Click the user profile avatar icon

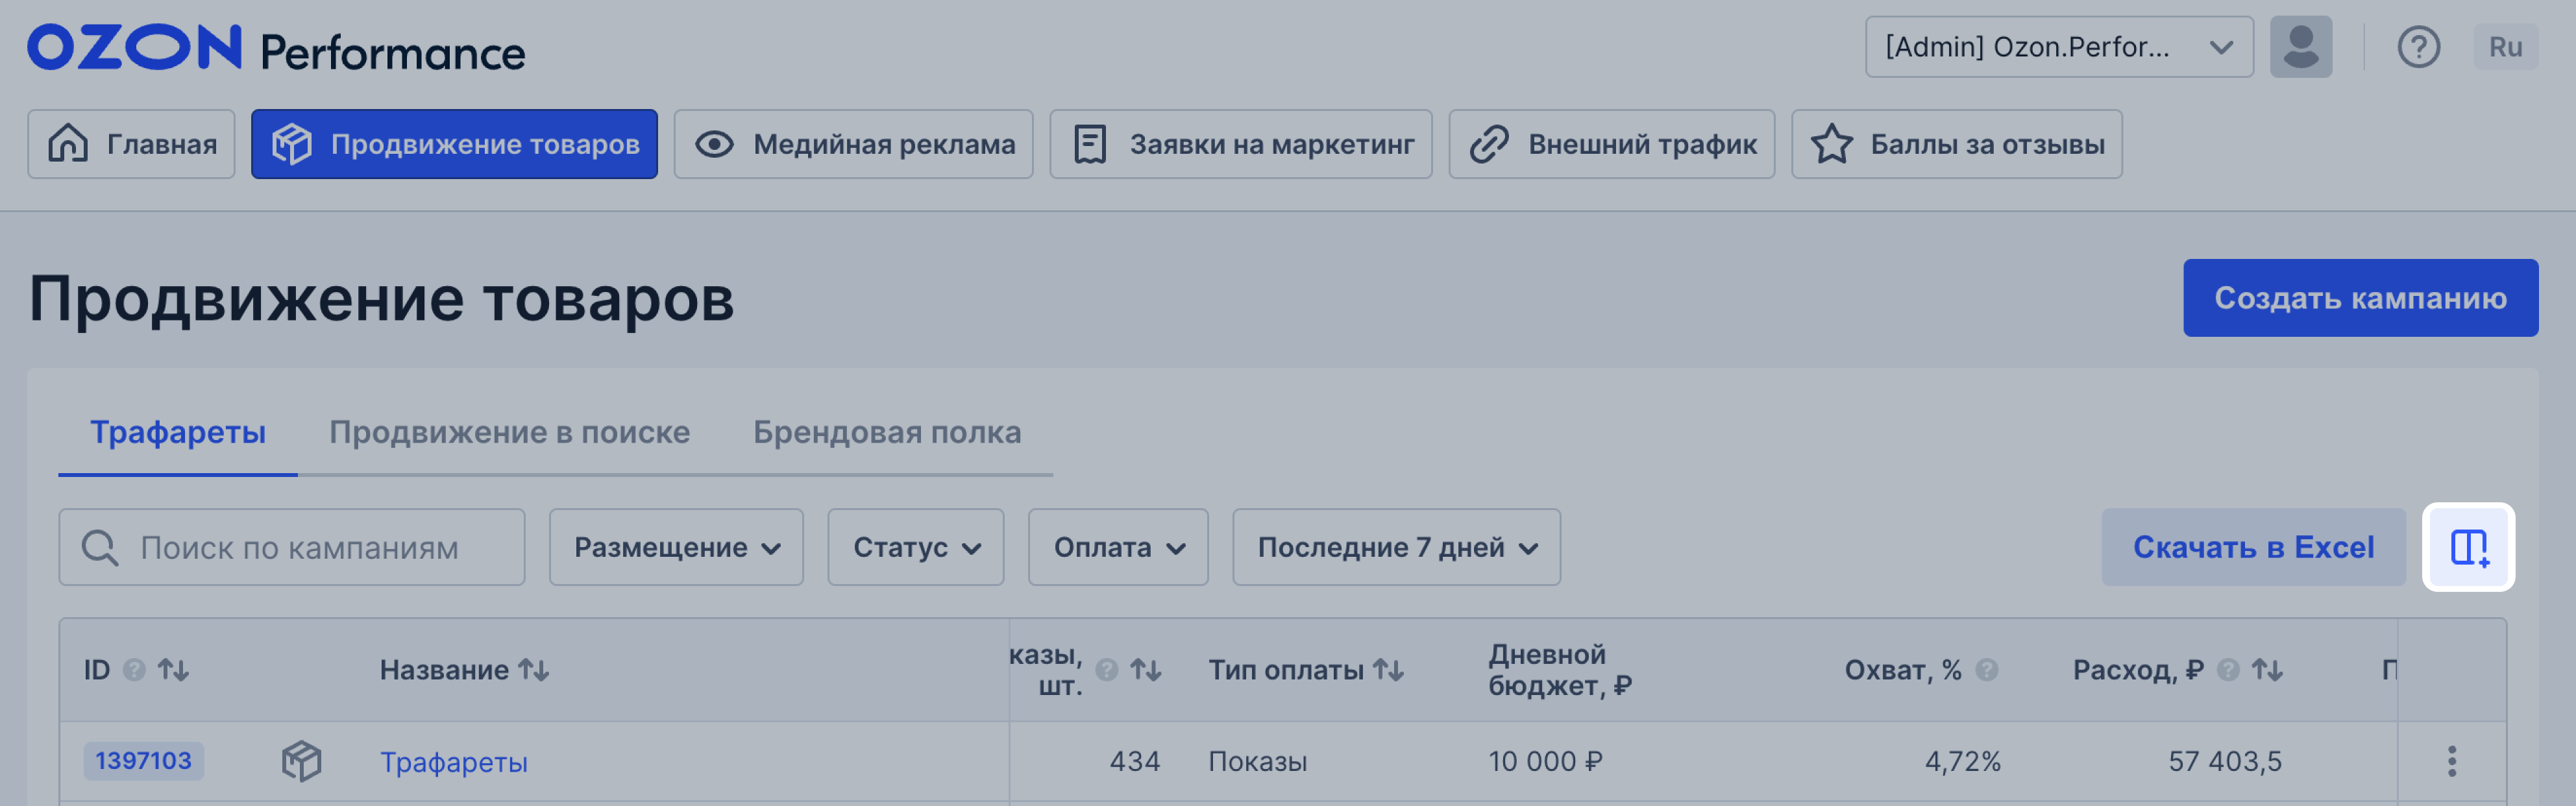(2300, 47)
